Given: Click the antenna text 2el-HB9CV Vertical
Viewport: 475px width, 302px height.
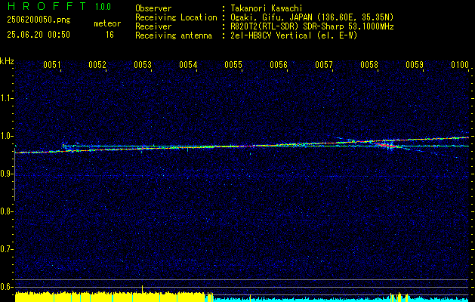Looking at the screenshot, I should click(270, 35).
